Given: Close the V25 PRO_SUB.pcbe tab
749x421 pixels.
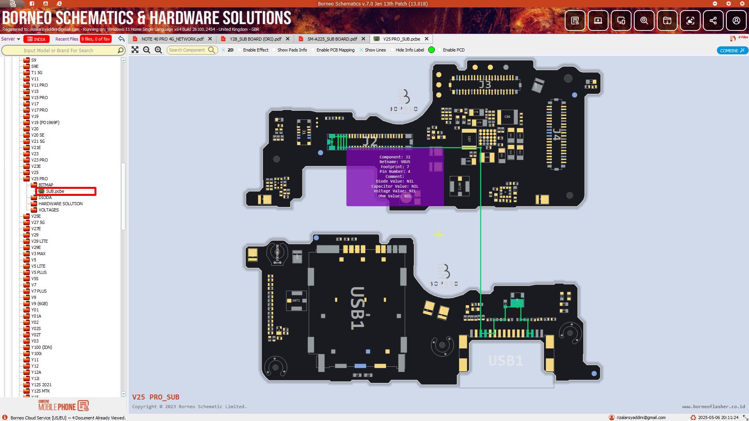Looking at the screenshot, I should pos(427,39).
